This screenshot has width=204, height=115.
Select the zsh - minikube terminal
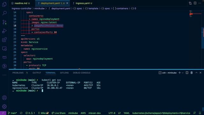[x=168, y=73]
